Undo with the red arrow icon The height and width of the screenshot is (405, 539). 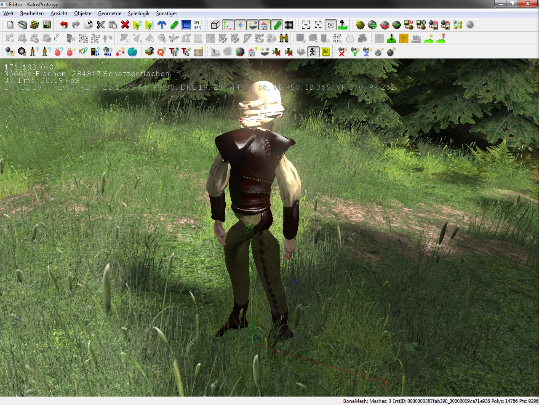[x=64, y=25]
